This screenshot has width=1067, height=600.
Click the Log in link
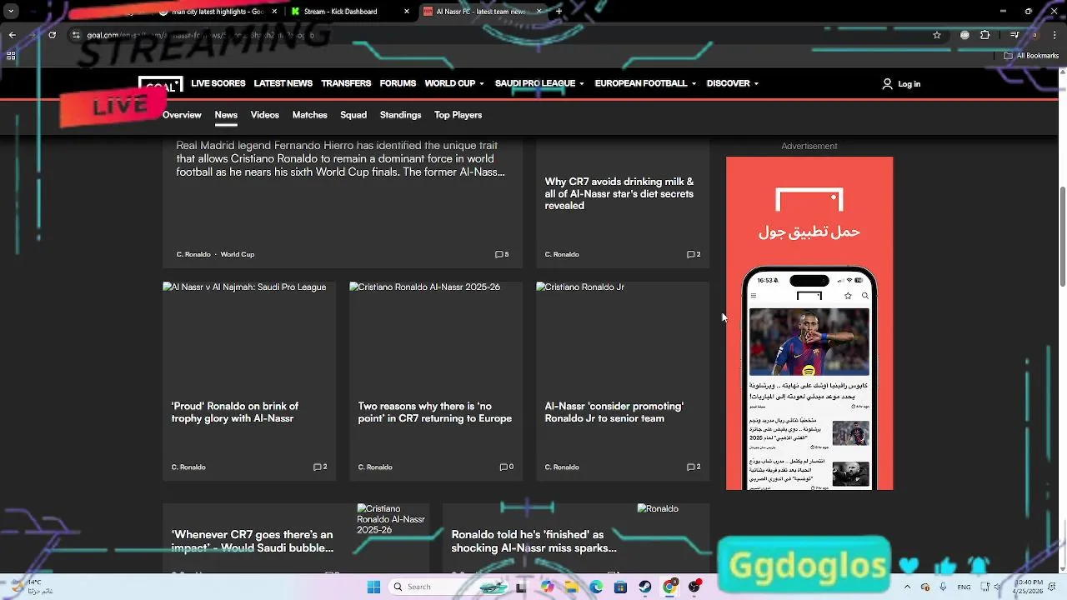[x=909, y=84]
